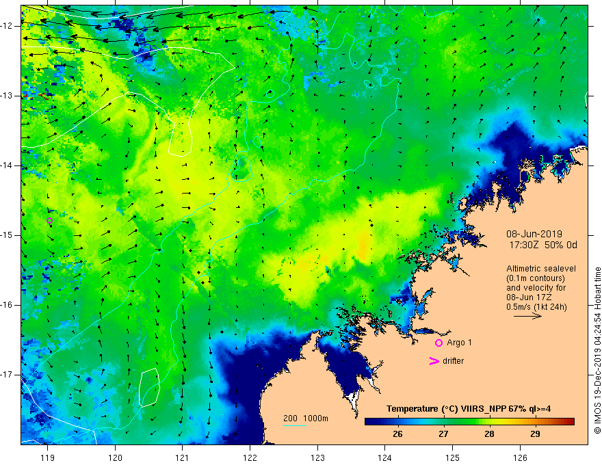Click the -12 latitude axis label
The width and height of the screenshot is (602, 465).
[8, 26]
